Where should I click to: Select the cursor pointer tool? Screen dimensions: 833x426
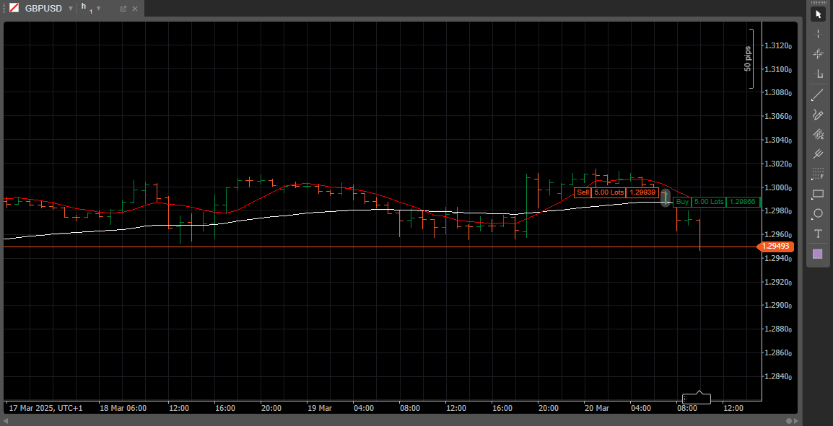(818, 14)
